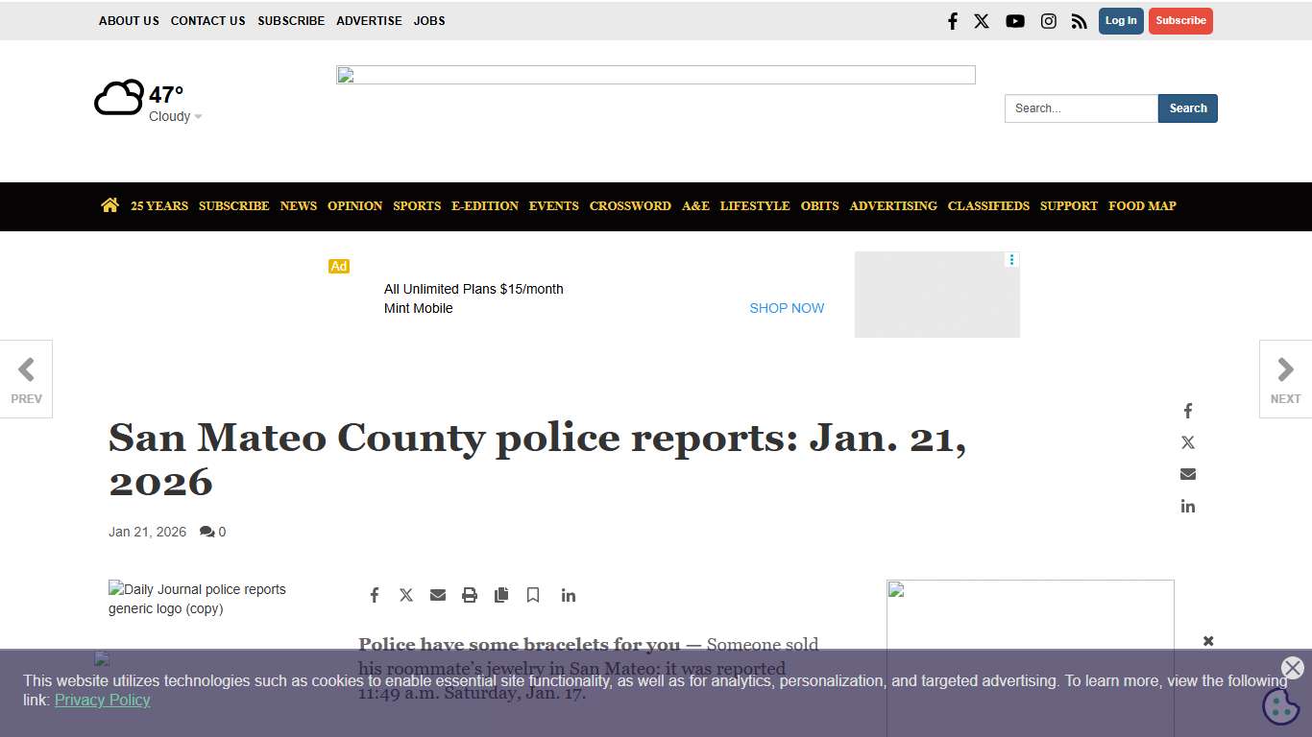Share the article using the email envelope icon

click(438, 594)
